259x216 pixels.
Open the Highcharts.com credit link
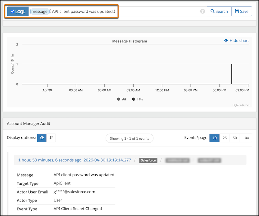pyautogui.click(x=241, y=105)
